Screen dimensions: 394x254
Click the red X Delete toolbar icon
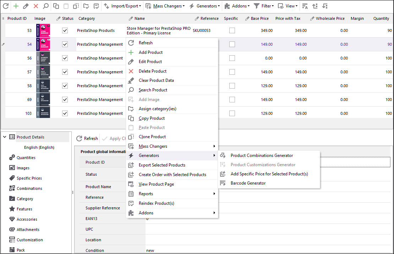tap(36, 6)
